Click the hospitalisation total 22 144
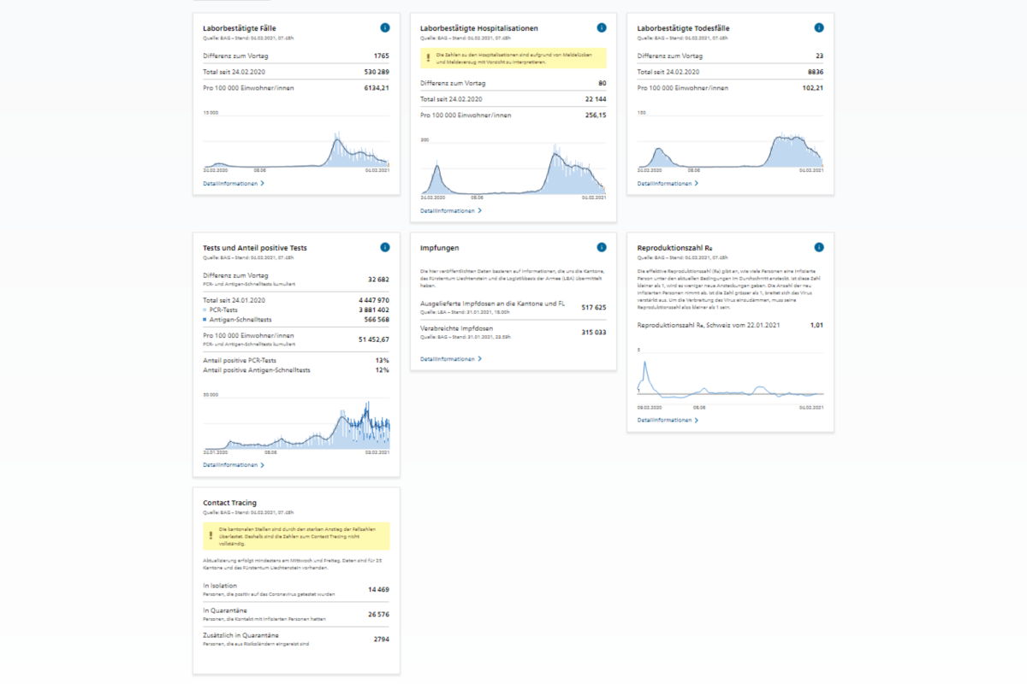The image size is (1027, 684). click(595, 99)
